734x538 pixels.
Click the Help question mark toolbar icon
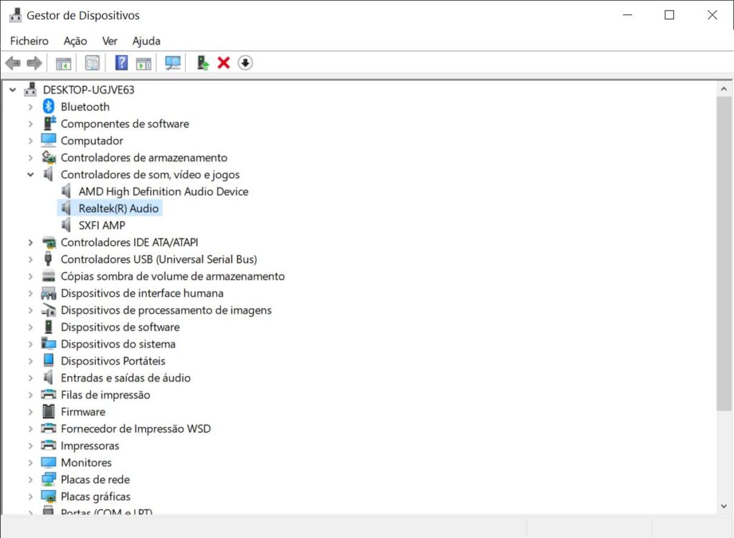[121, 63]
